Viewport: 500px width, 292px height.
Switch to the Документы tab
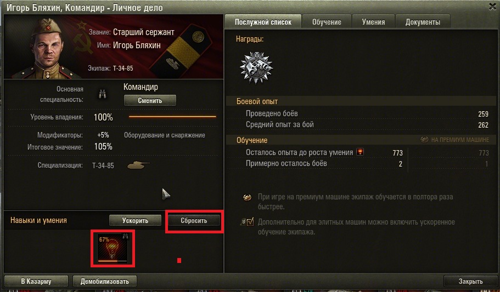click(x=423, y=22)
